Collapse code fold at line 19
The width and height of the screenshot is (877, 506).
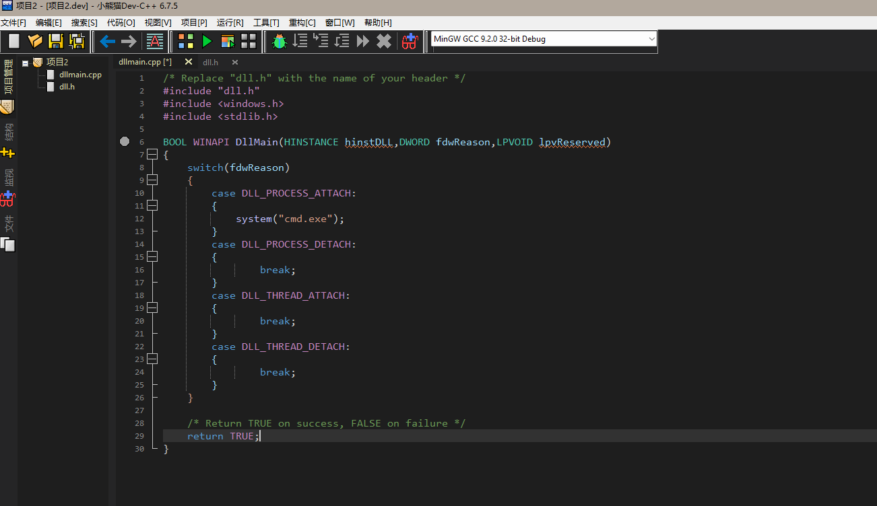coord(152,308)
